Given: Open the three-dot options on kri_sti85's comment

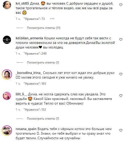Looking at the screenshot, I should click(52, 19).
